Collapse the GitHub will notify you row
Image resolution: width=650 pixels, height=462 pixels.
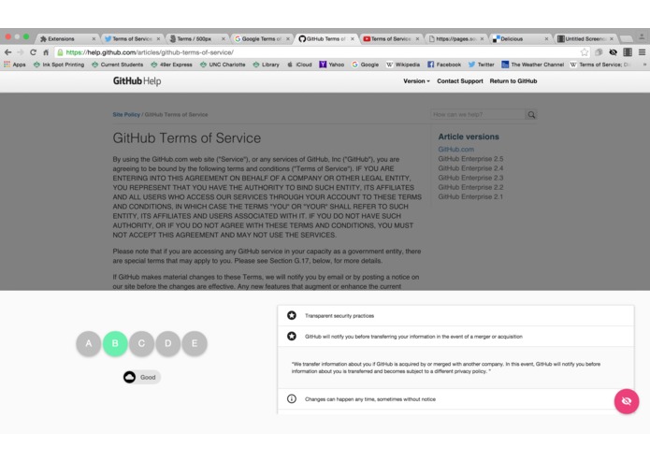(x=455, y=336)
